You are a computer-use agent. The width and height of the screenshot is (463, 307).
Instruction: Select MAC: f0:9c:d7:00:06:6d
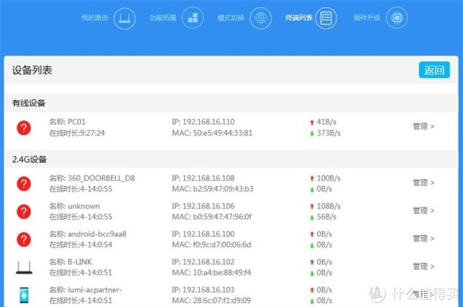pyautogui.click(x=211, y=245)
